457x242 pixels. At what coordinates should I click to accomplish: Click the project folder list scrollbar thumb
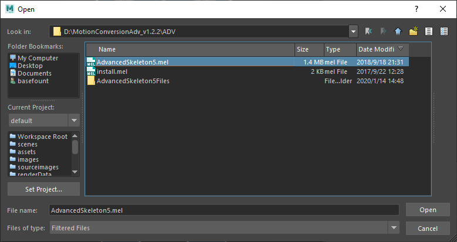click(75, 147)
